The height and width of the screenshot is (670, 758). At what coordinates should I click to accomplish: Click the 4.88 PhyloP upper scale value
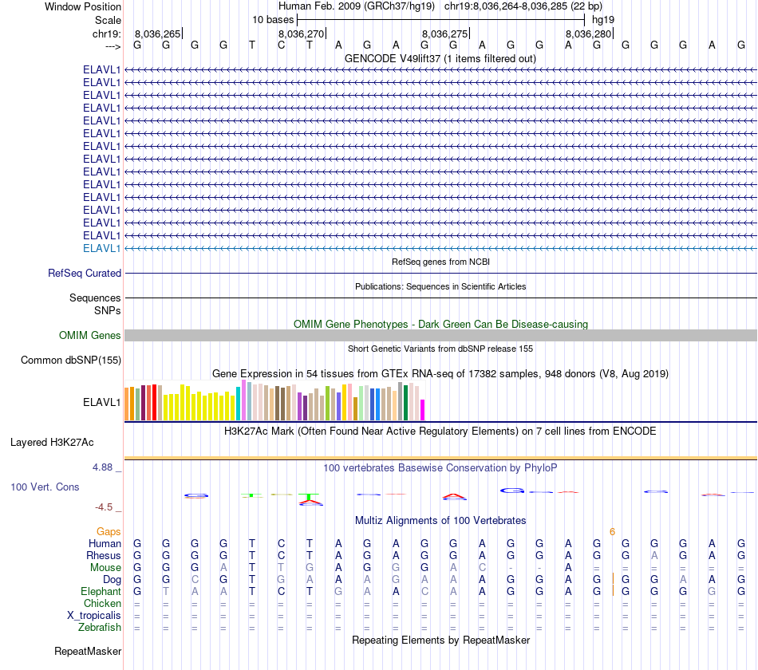pos(102,467)
